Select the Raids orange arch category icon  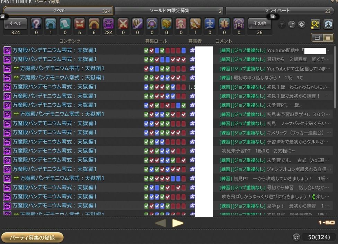pyautogui.click(x=94, y=24)
